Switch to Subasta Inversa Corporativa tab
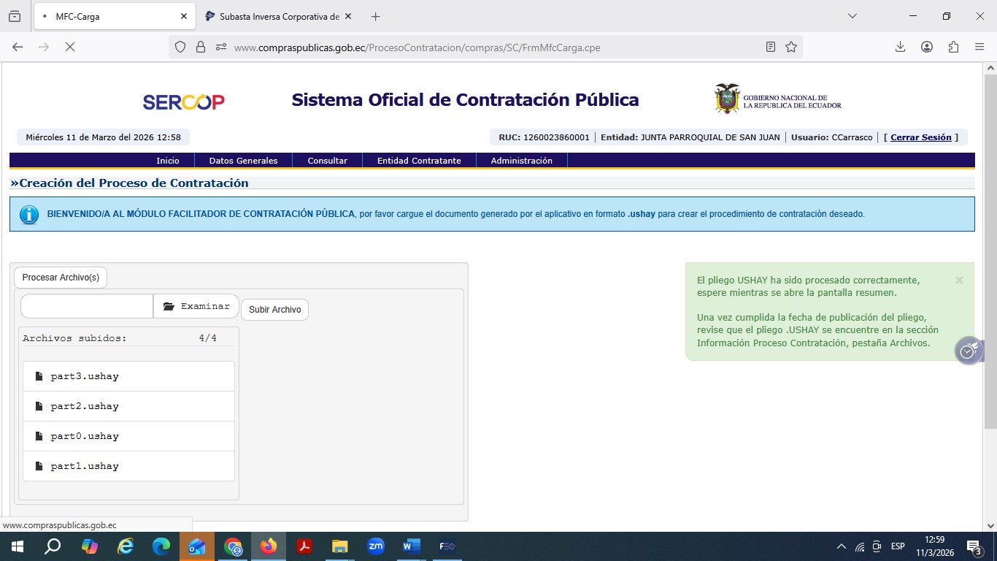Viewport: 997px width, 561px height. coord(277,16)
